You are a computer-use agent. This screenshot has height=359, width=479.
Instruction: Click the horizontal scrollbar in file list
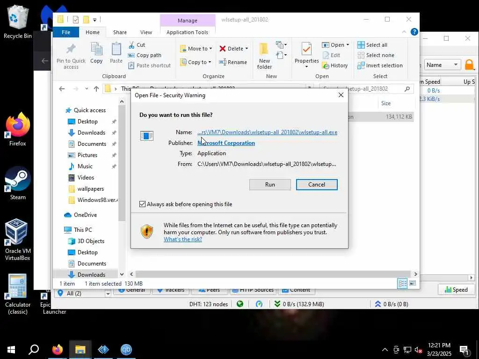pos(273,274)
